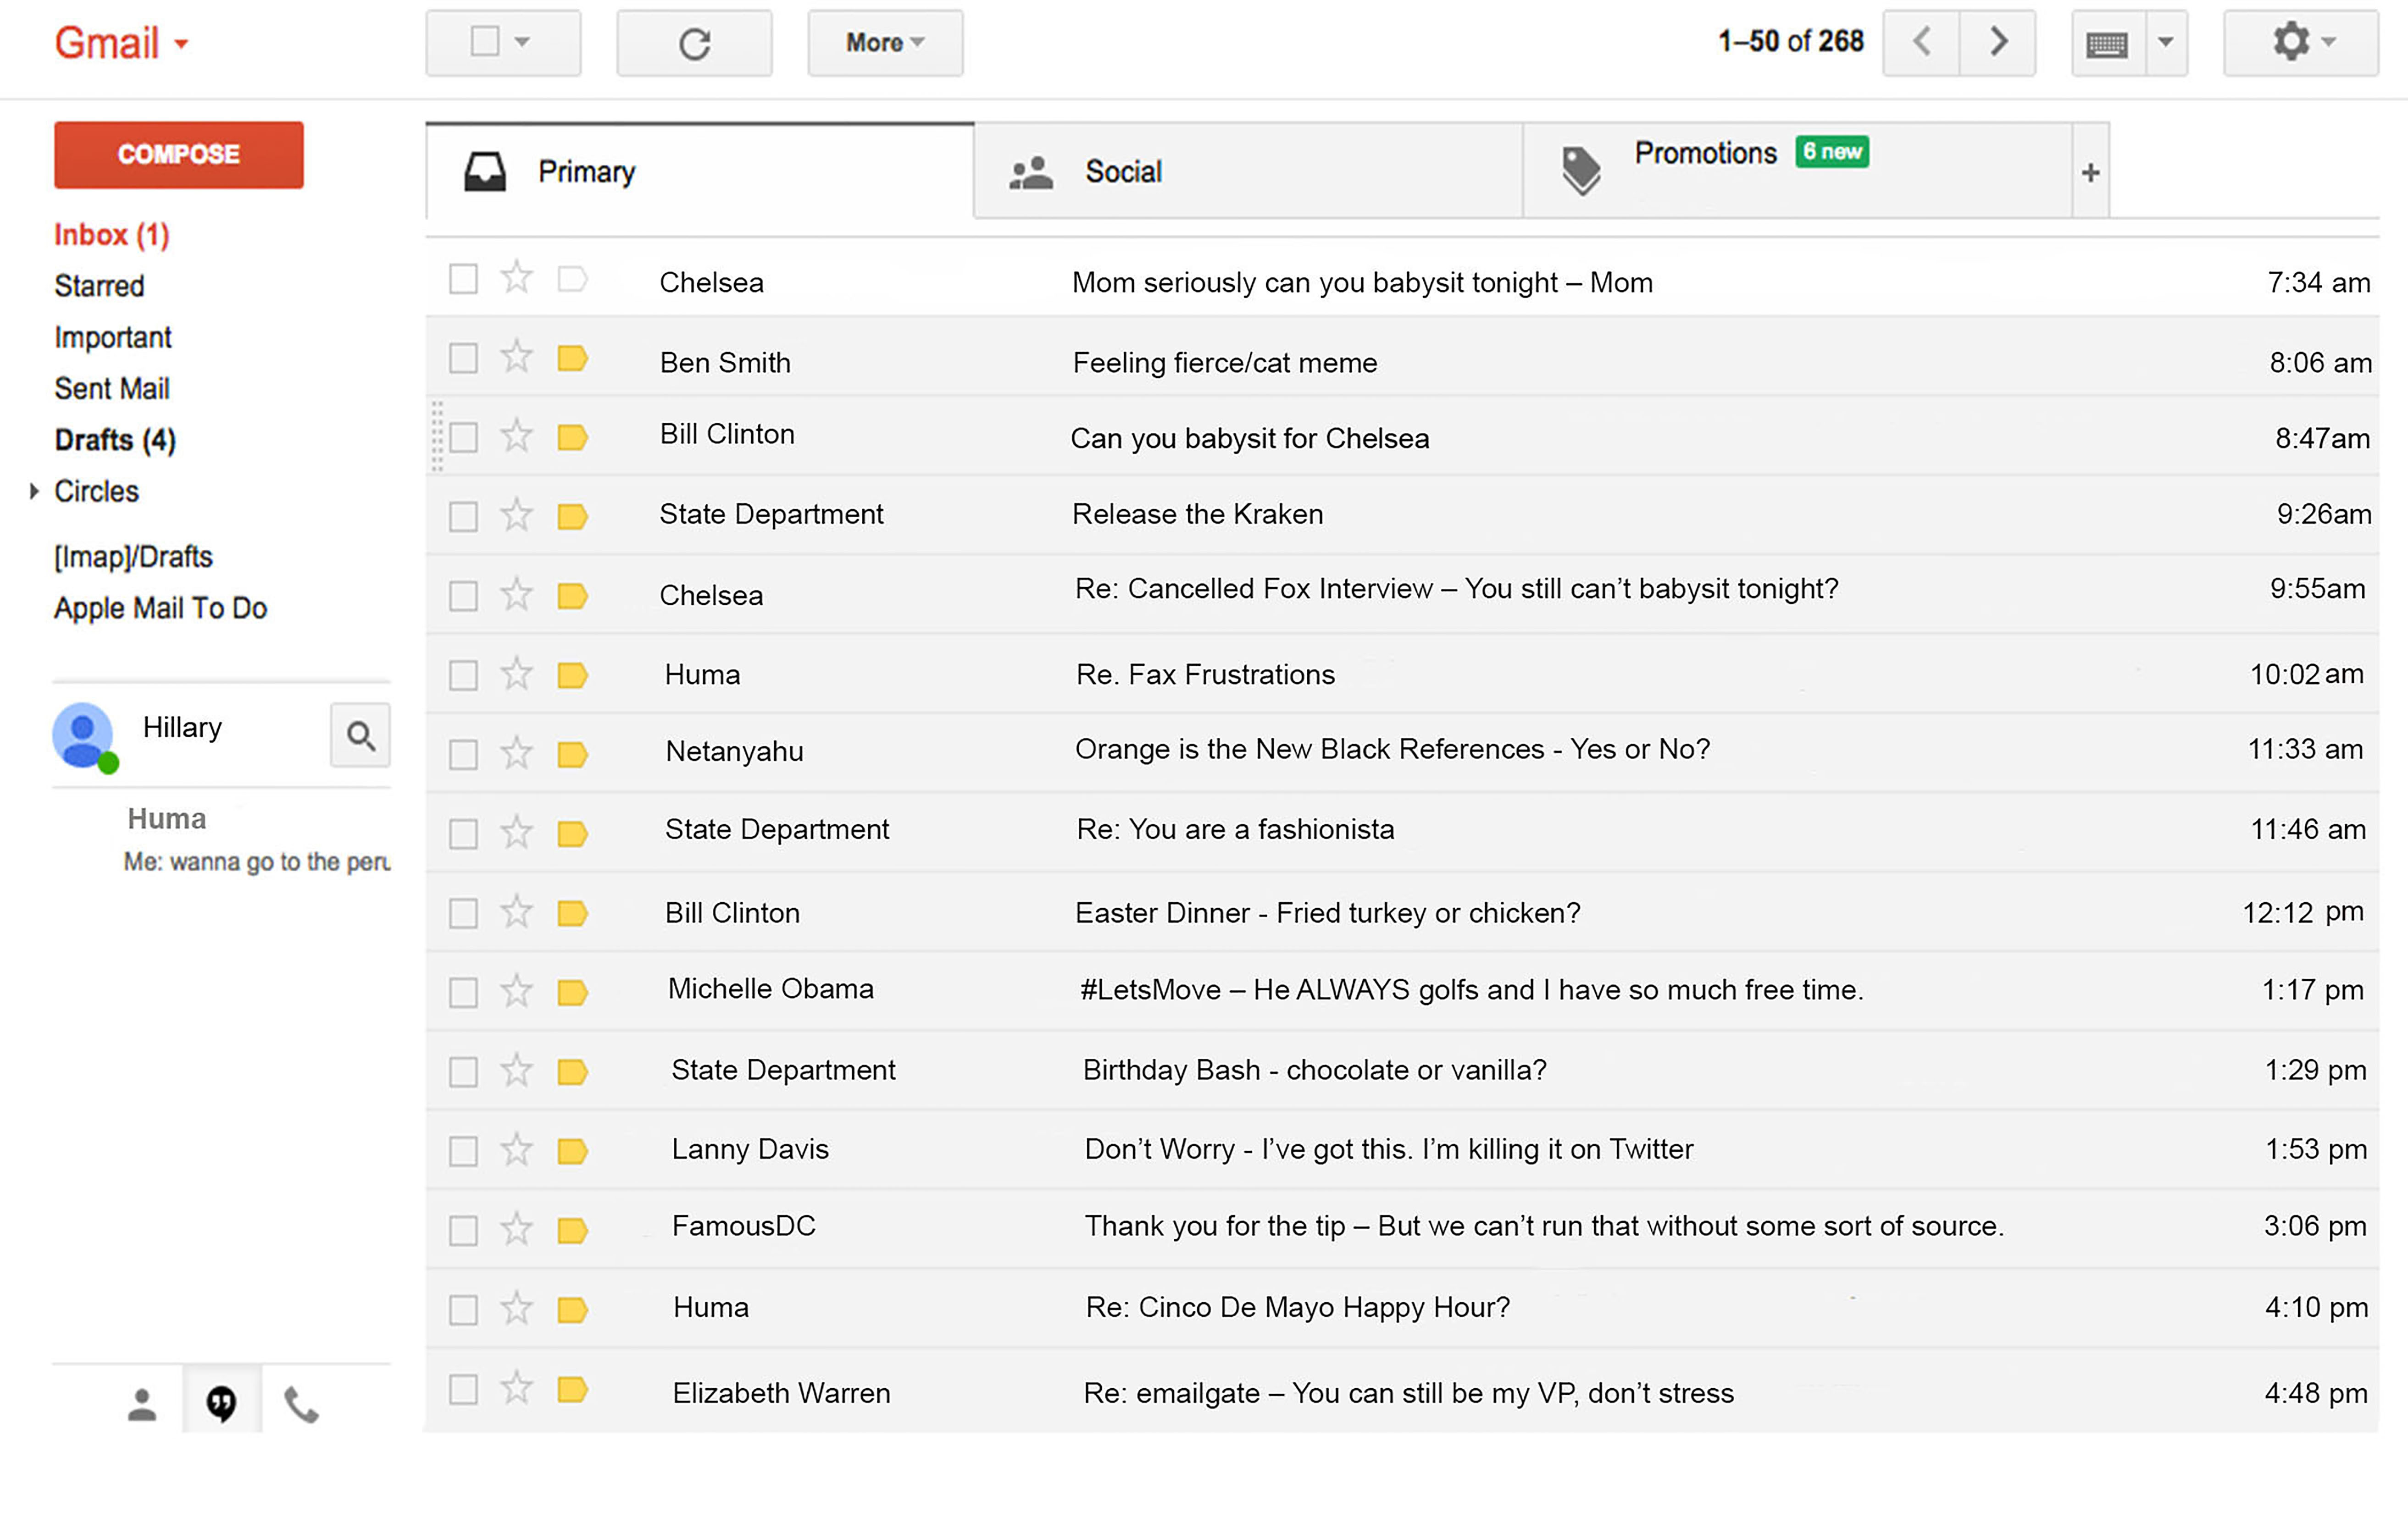Toggle importance marker on Lanny Davis email
This screenshot has width=2408, height=1513.
pyautogui.click(x=572, y=1150)
